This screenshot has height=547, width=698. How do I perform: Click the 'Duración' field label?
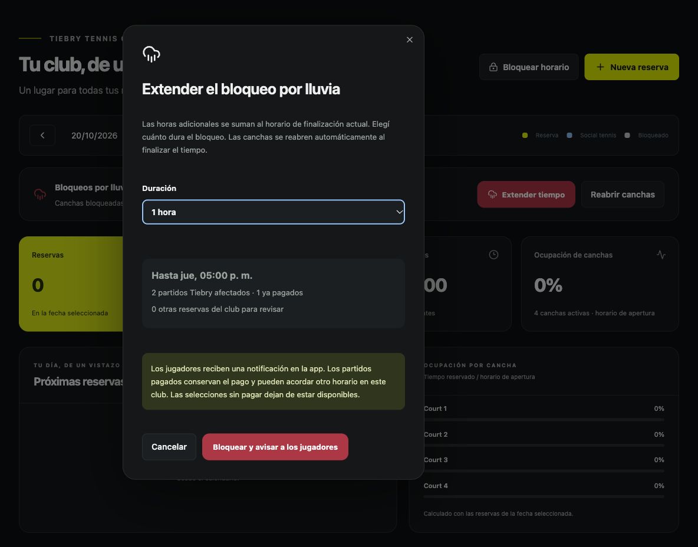pos(159,188)
